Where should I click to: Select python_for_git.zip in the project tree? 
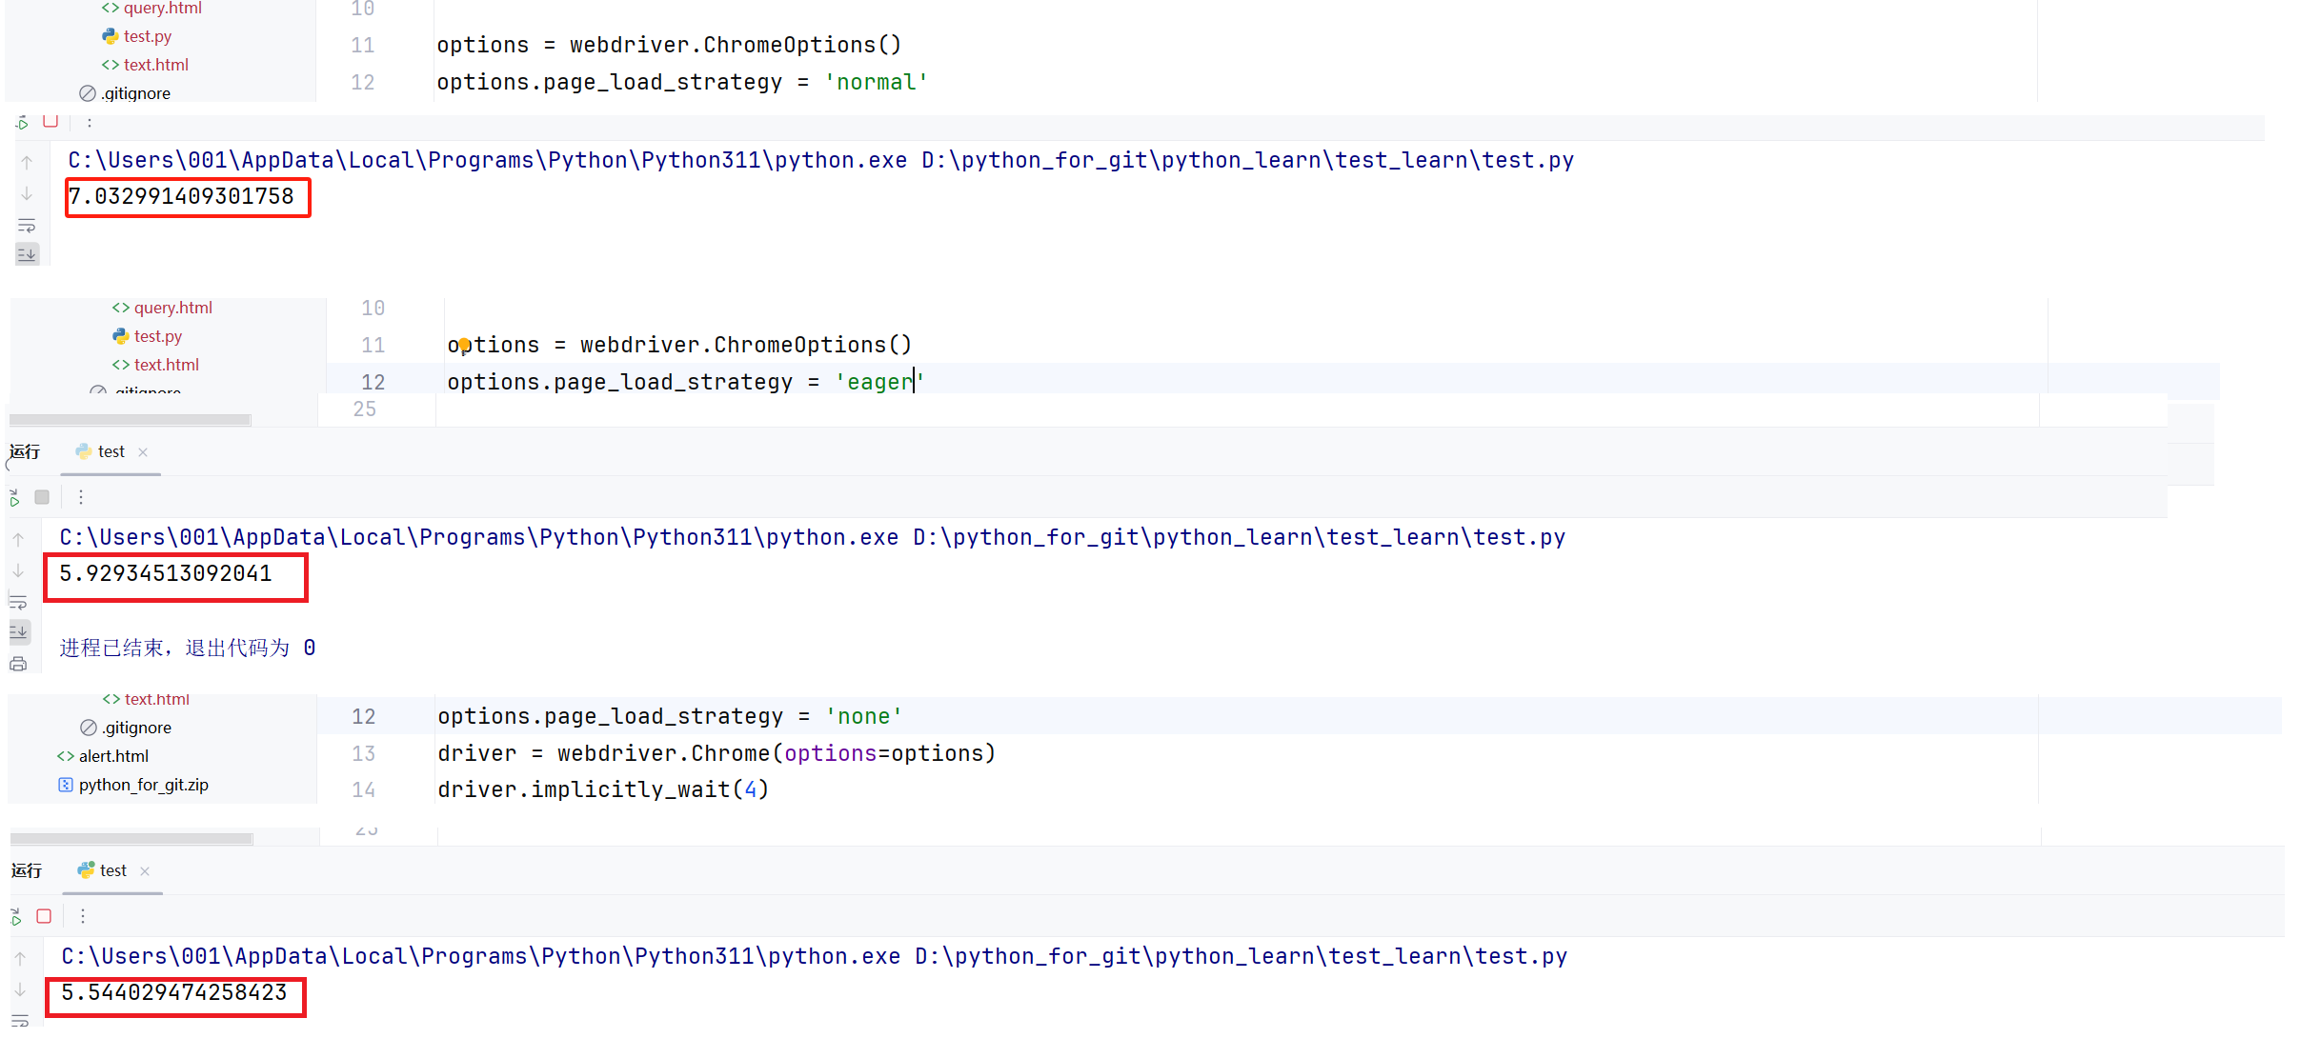click(143, 785)
